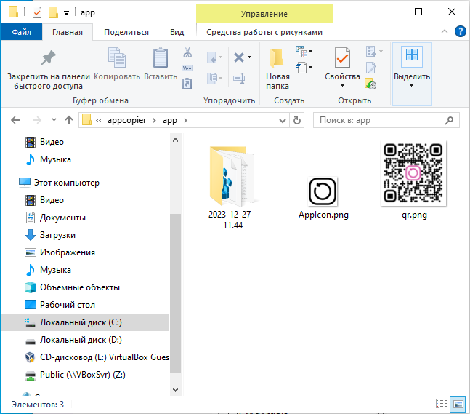This screenshot has height=414, width=470.
Task: Expand Выделить dropdown arrow
Action: click(x=412, y=86)
